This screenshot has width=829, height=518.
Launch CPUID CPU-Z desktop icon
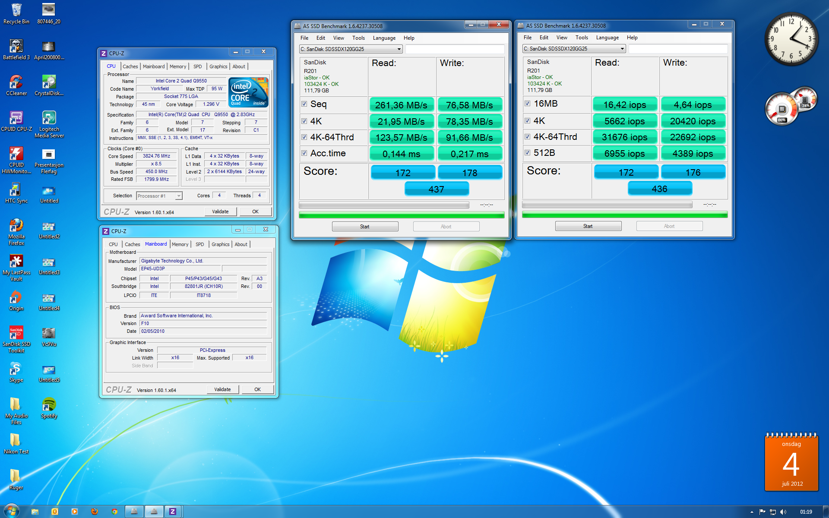16,121
